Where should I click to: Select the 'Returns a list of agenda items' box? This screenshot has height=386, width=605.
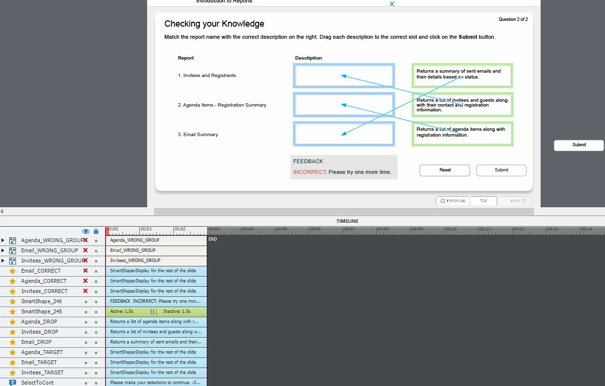pyautogui.click(x=462, y=134)
